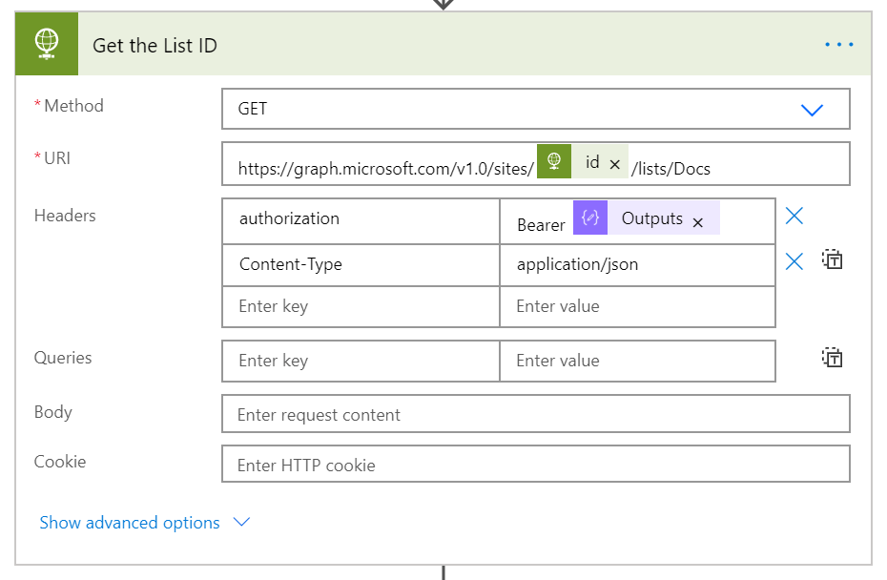Switch Headers to text mode
The height and width of the screenshot is (580, 887).
(x=832, y=259)
